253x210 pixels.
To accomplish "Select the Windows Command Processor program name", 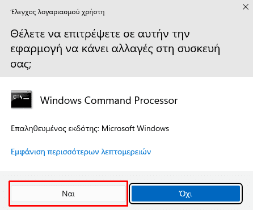I will (109, 100).
